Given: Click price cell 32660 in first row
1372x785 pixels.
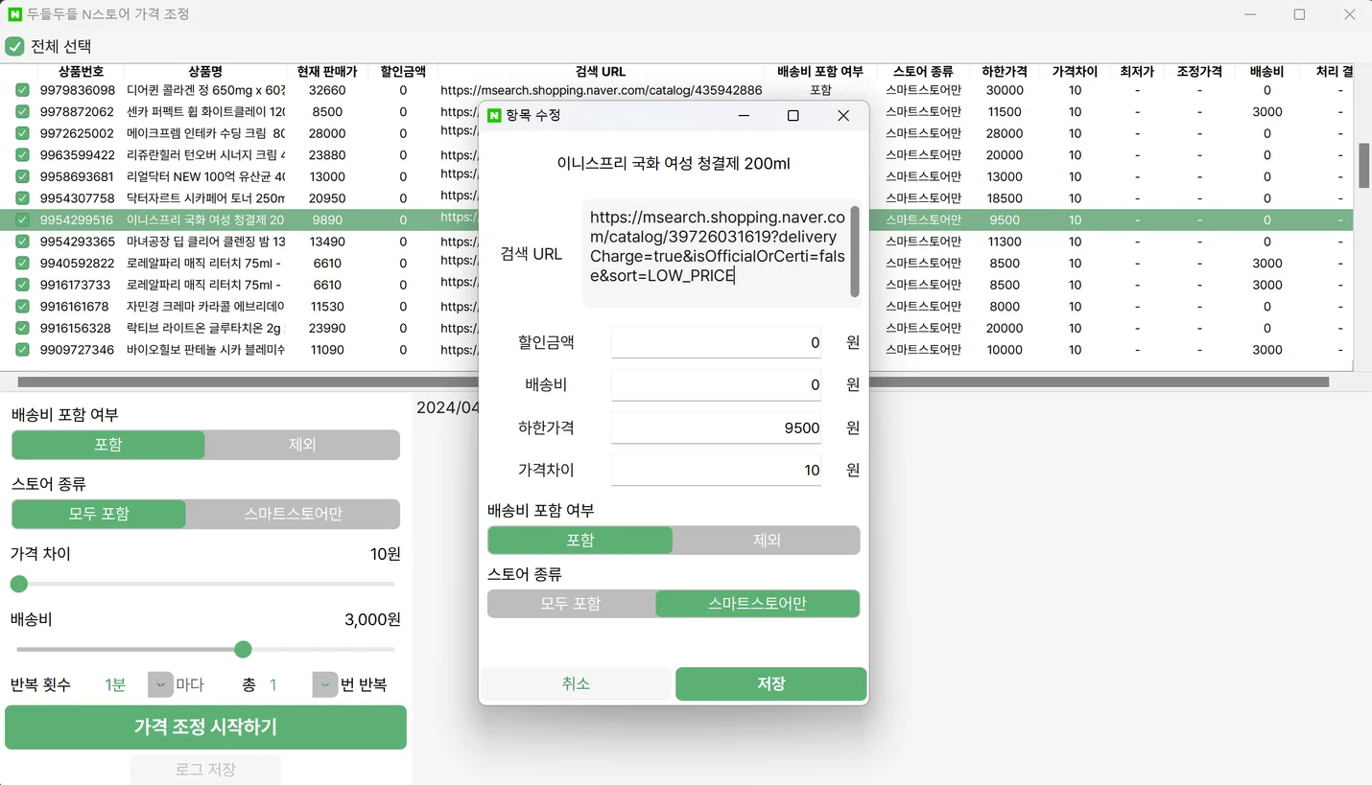Looking at the screenshot, I should 327,90.
